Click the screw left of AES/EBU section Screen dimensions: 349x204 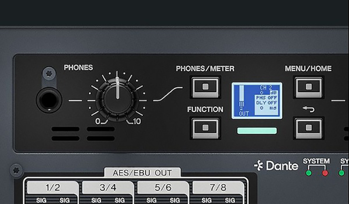[x=16, y=169]
